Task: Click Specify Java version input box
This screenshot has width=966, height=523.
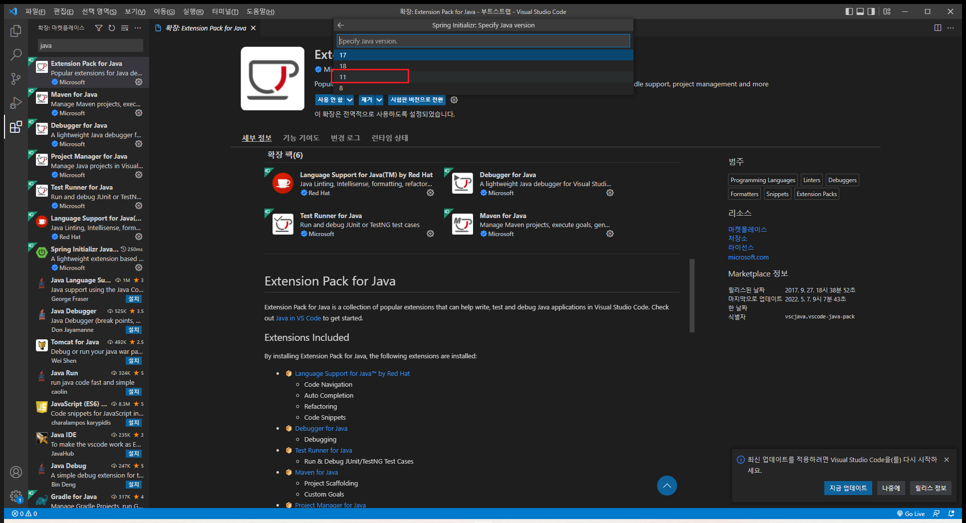Action: 483,41
